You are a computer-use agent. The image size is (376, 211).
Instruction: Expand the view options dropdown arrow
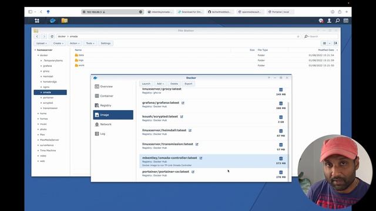(330, 43)
